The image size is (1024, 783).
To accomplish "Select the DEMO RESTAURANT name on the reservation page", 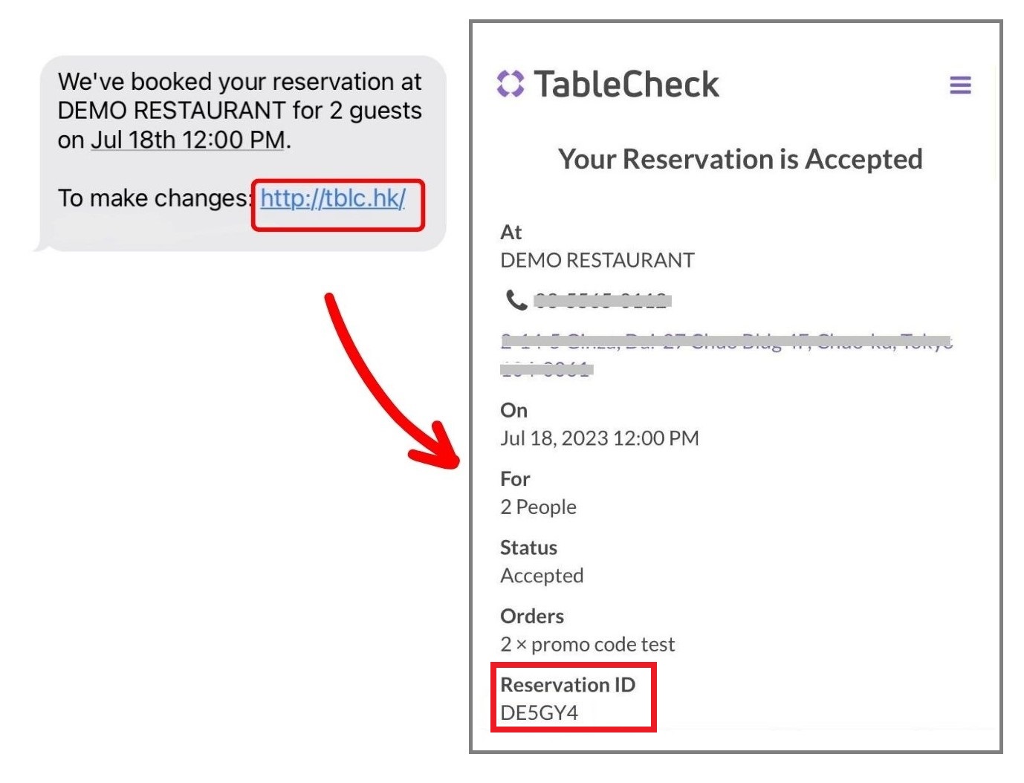I will pos(597,260).
